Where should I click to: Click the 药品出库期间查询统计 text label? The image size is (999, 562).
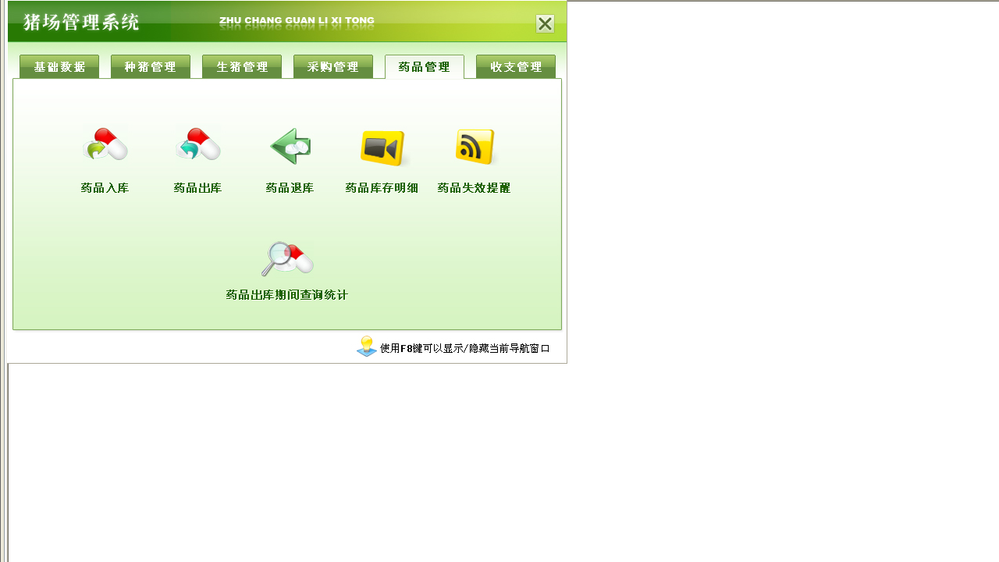286,294
